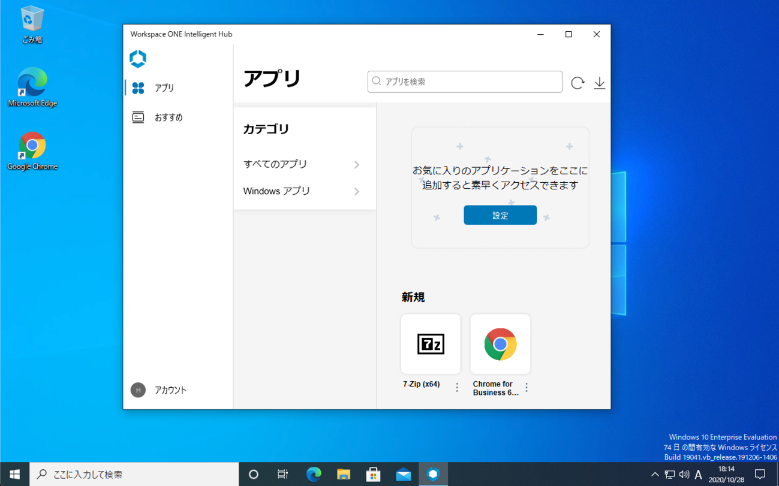Open 7-Zip (x64) three-dot options menu
The height and width of the screenshot is (486, 779).
click(x=457, y=388)
